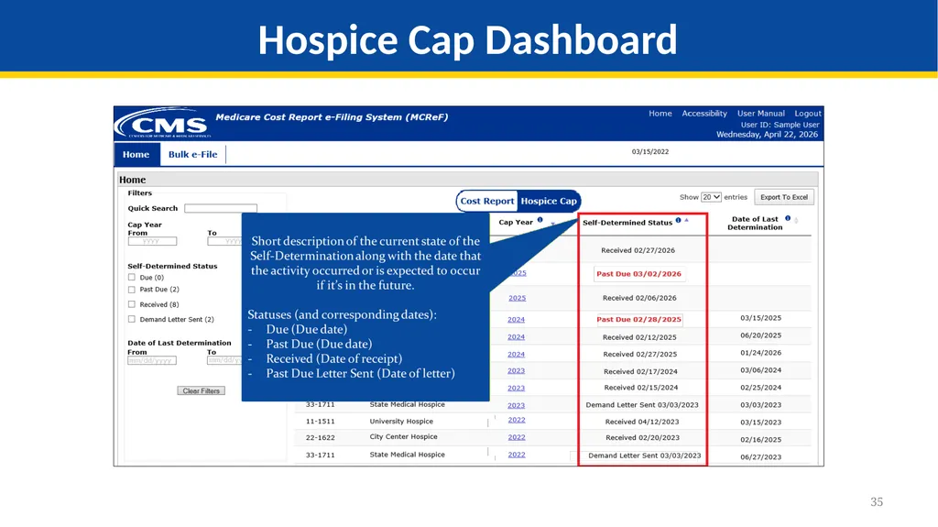Switch to the Home tab
The image size is (938, 527).
click(x=136, y=155)
